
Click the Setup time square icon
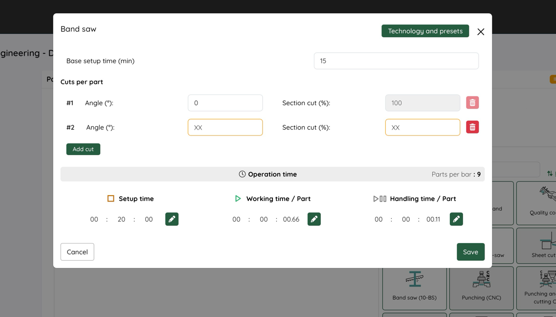click(x=111, y=199)
